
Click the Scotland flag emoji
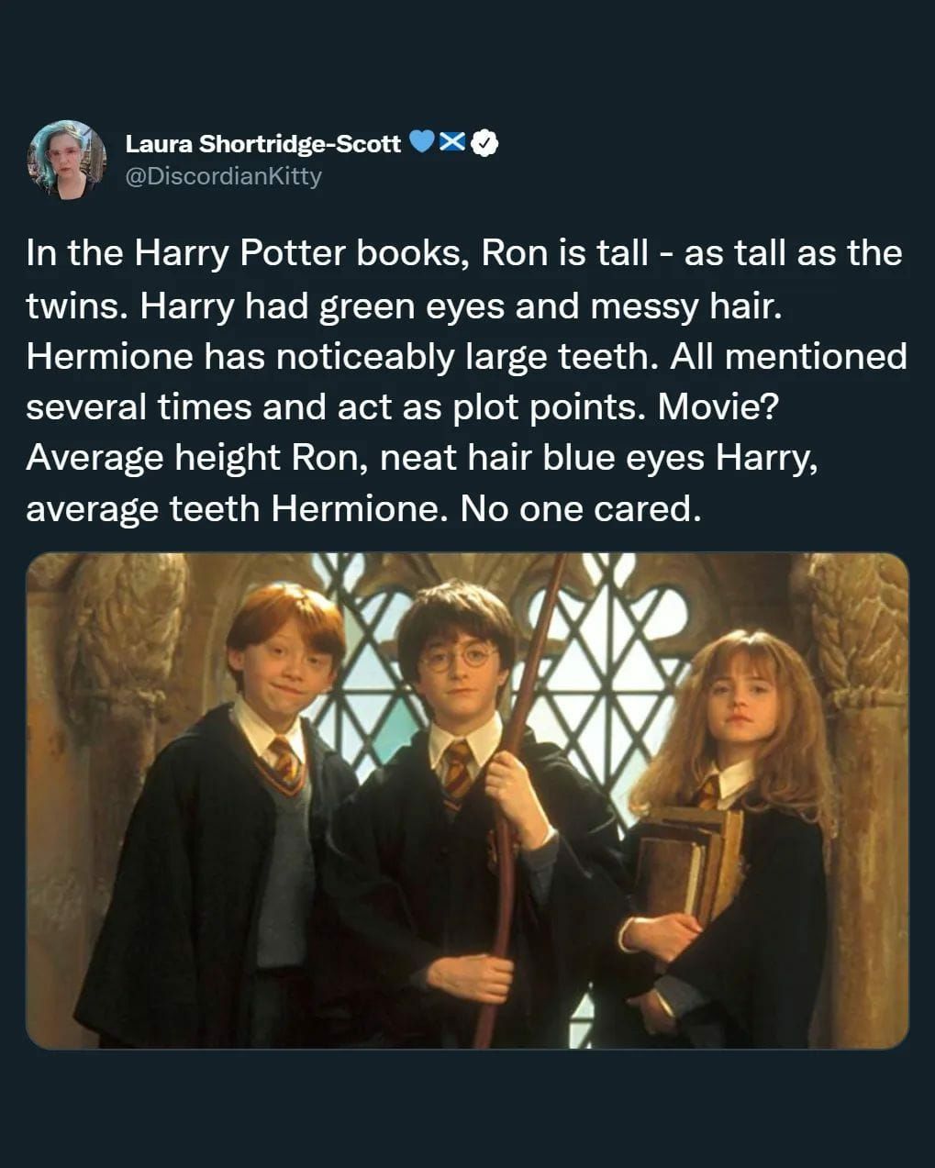[x=451, y=143]
